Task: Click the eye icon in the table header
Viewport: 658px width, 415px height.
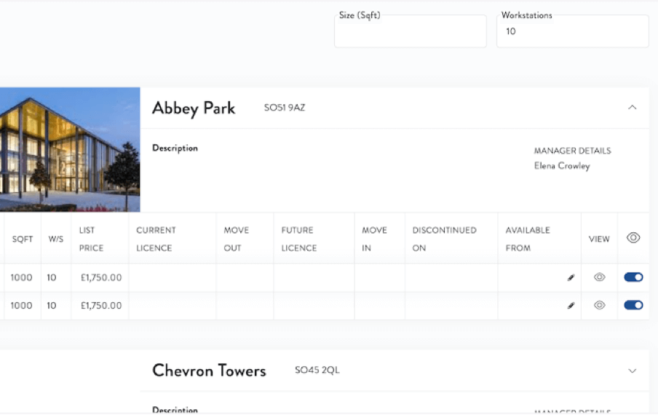Action: click(x=633, y=238)
